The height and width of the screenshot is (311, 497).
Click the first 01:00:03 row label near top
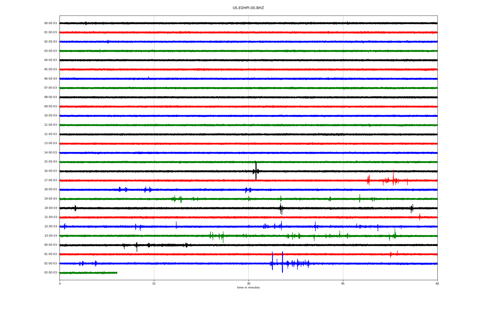click(x=50, y=32)
